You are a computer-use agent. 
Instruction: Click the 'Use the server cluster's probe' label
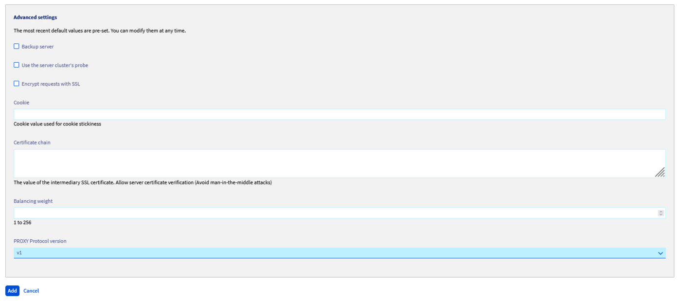pos(55,65)
